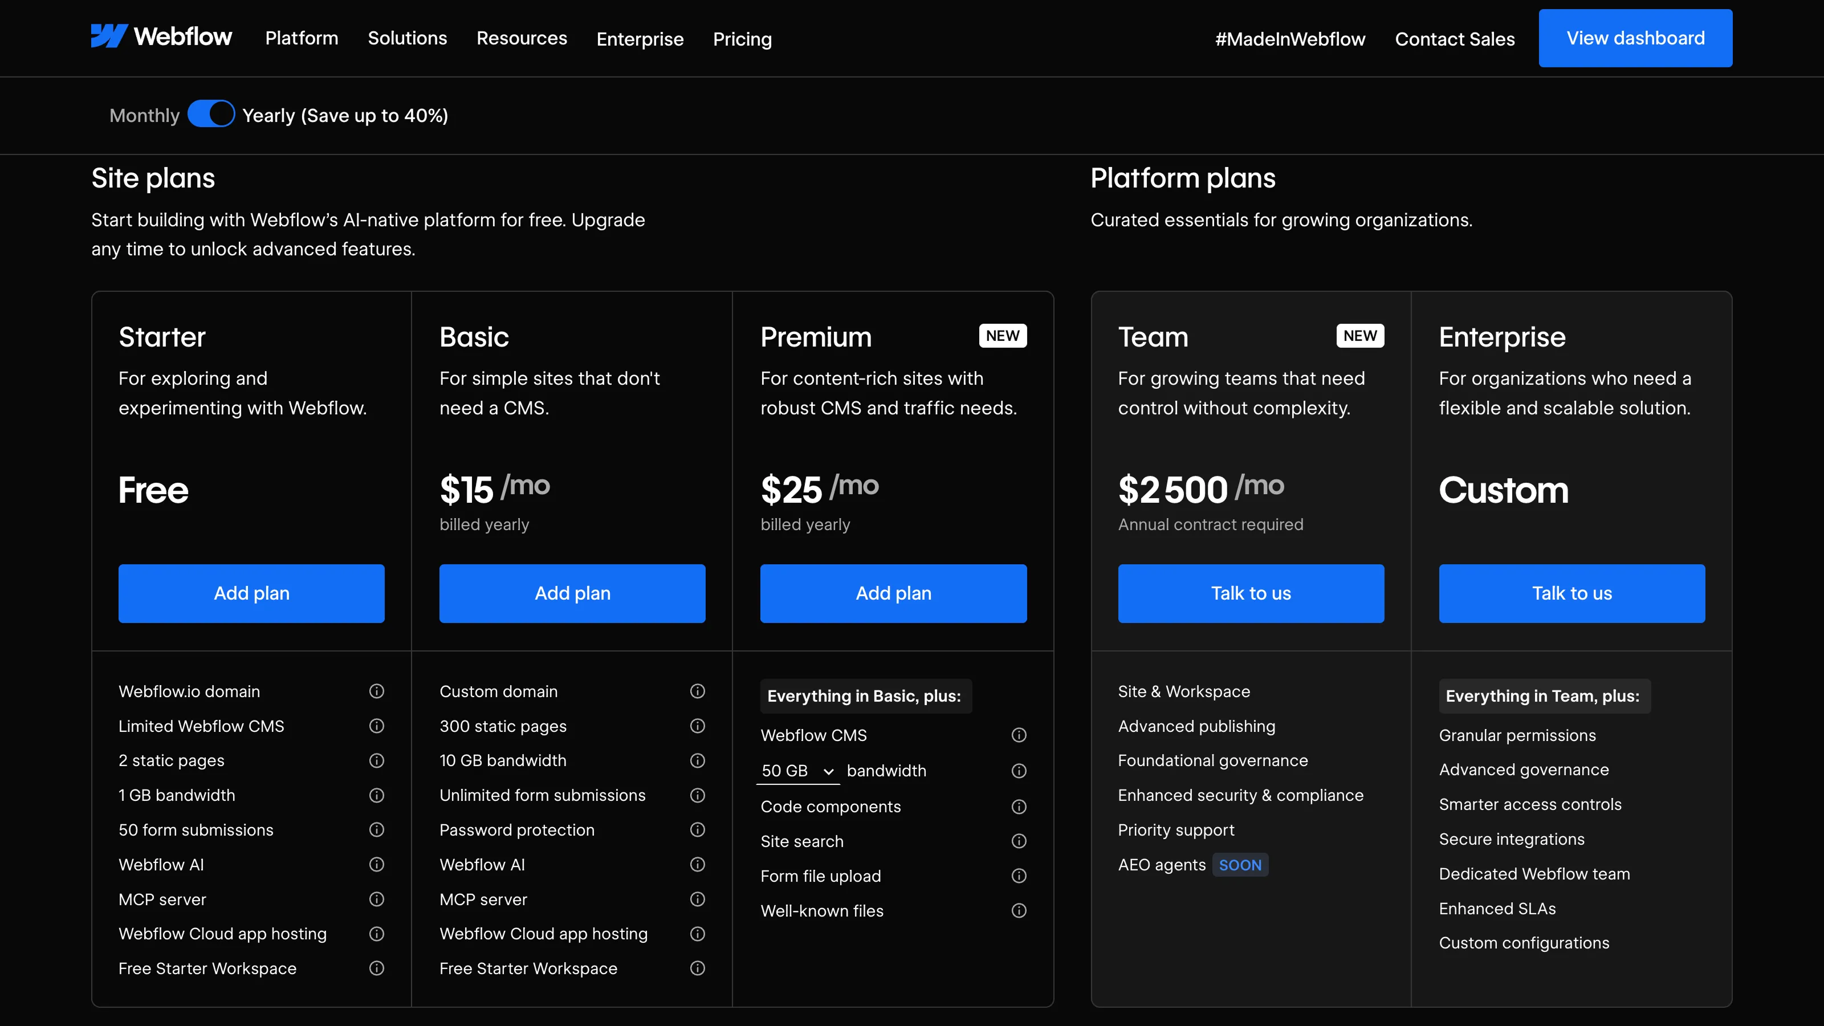Click Everything in Basic, plus: label

[x=865, y=696]
